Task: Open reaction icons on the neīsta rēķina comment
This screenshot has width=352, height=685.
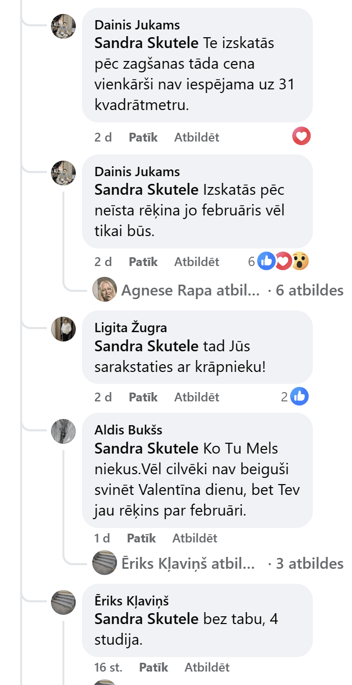Action: [x=283, y=261]
